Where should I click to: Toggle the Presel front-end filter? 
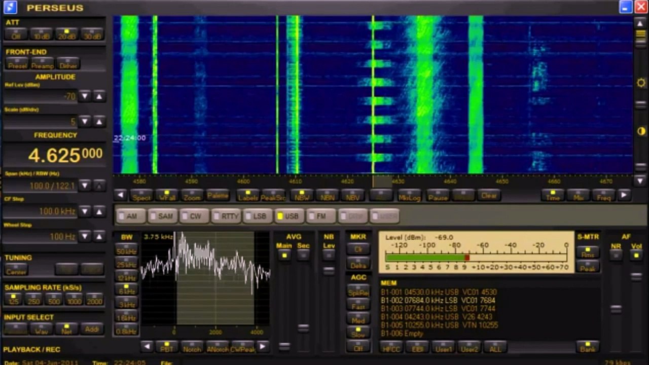pos(17,64)
